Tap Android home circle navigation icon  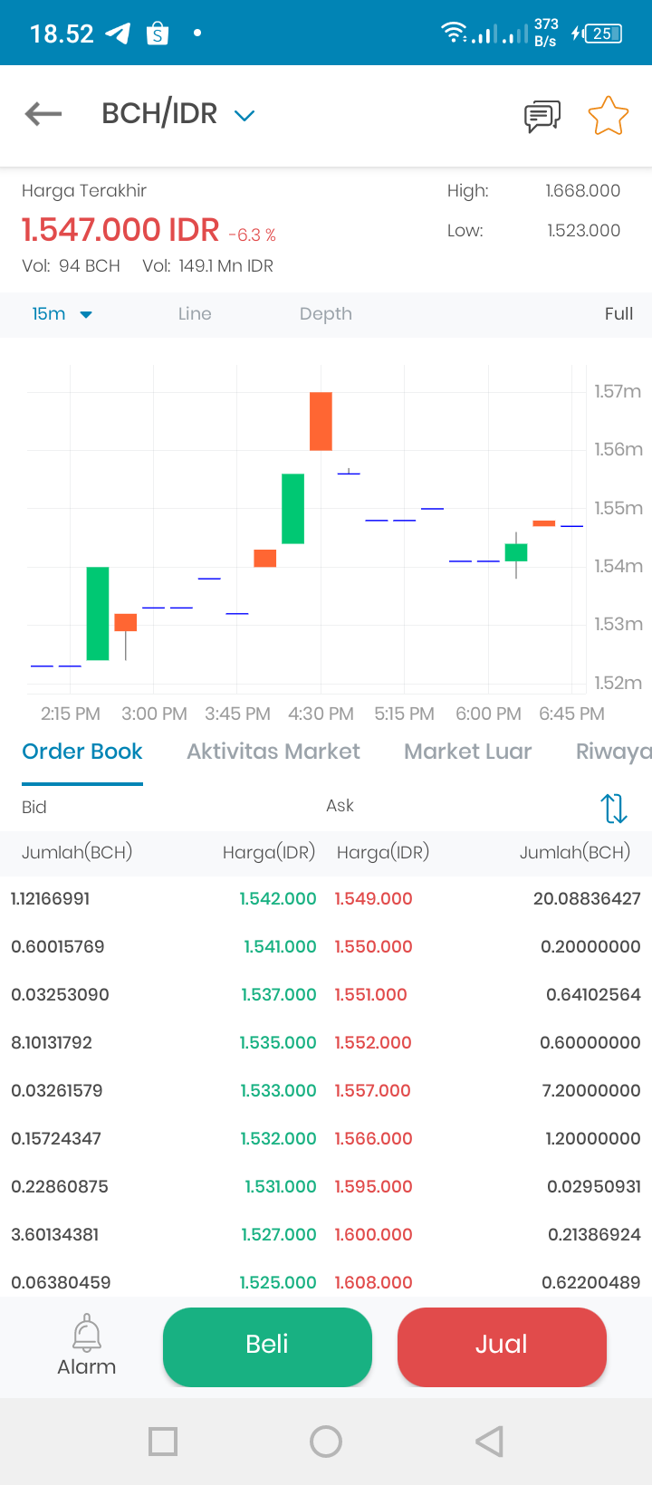(326, 1442)
